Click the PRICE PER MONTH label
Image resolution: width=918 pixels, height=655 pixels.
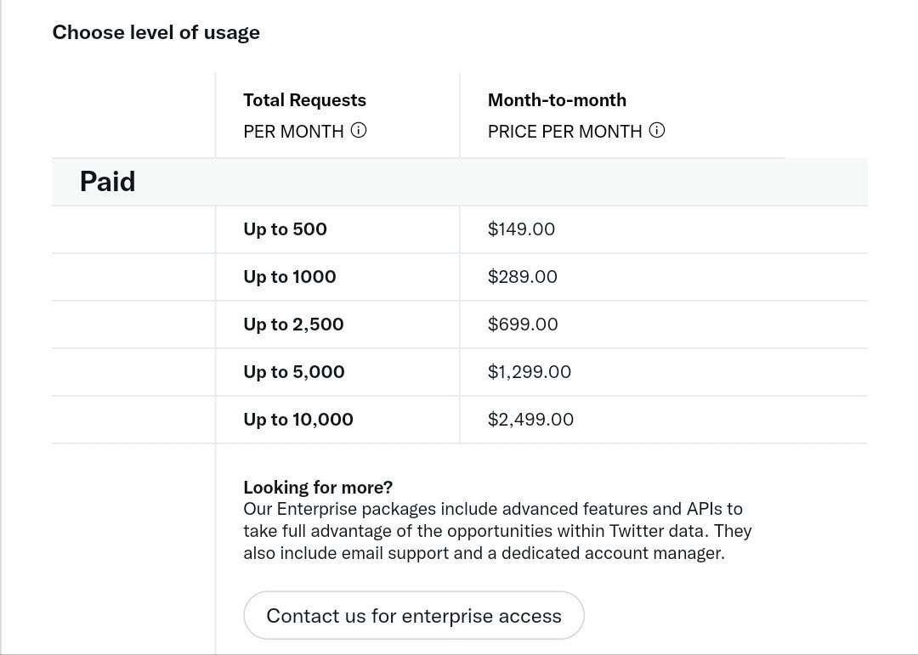tap(565, 131)
